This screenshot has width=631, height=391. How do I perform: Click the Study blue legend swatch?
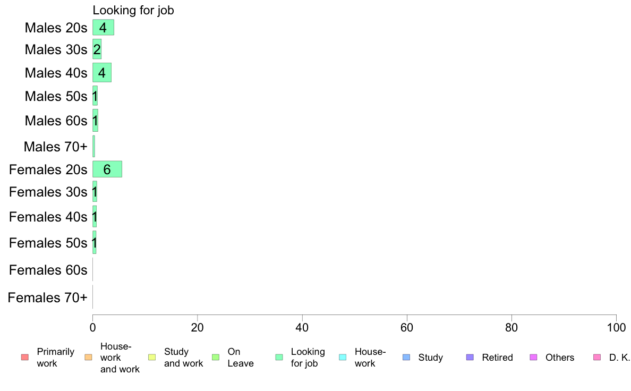coord(406,357)
